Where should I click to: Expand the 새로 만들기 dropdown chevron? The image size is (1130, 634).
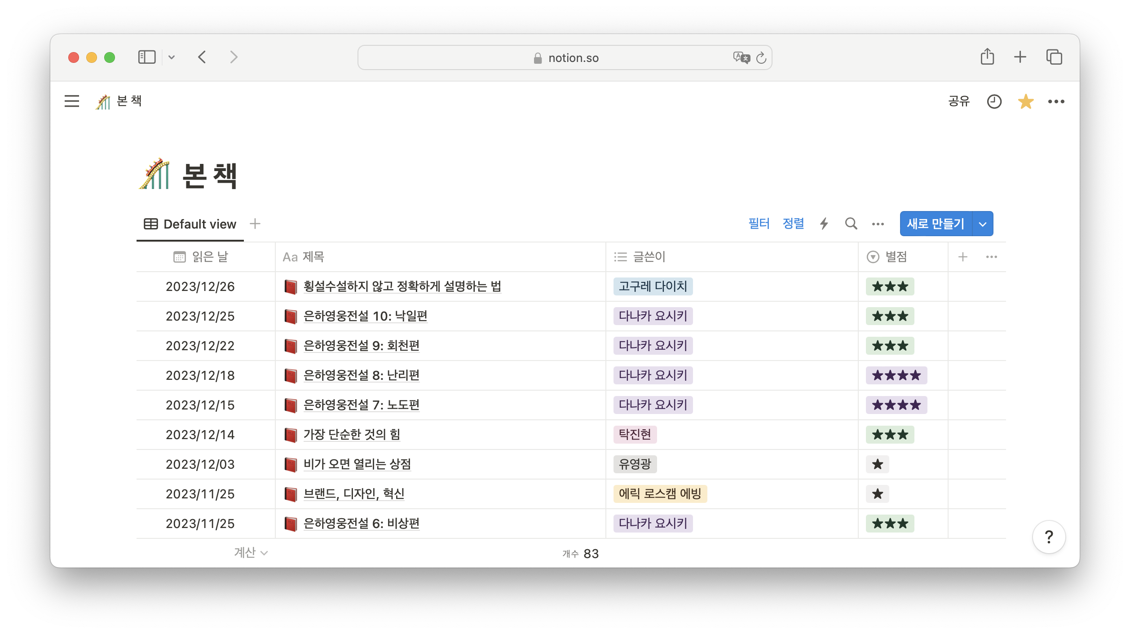coord(982,224)
